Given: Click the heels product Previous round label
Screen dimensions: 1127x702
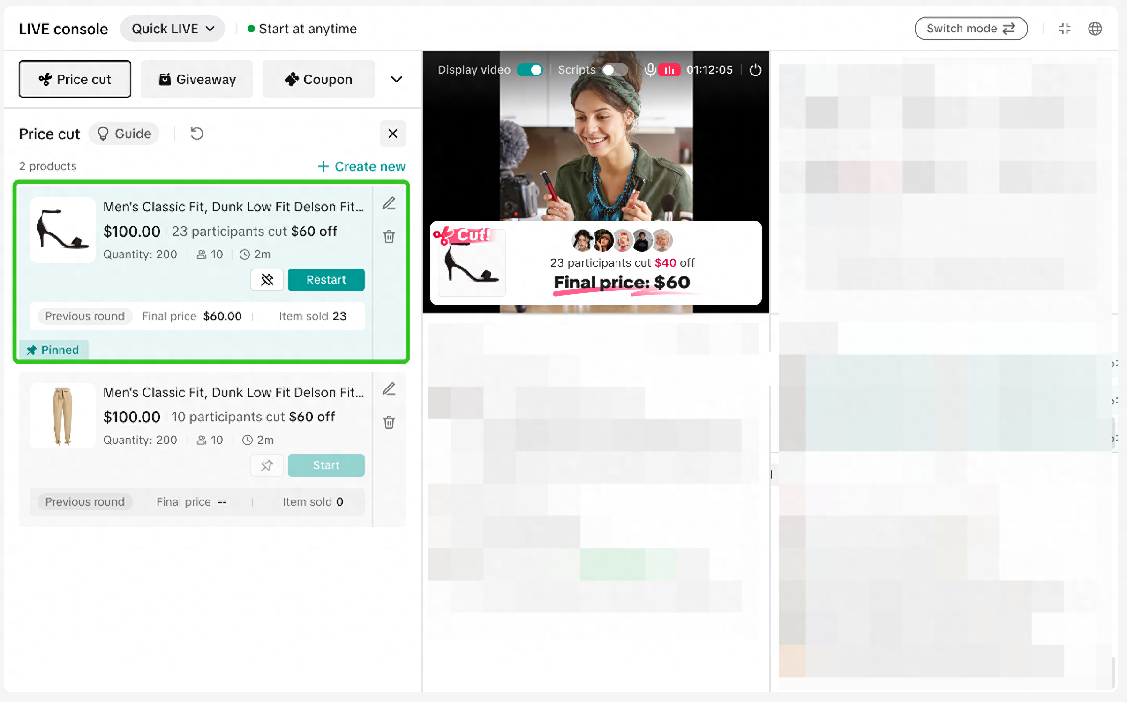Looking at the screenshot, I should pos(85,316).
